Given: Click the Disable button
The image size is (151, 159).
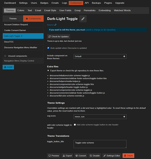Looking at the screenshot, I should pyautogui.click(x=95, y=156).
